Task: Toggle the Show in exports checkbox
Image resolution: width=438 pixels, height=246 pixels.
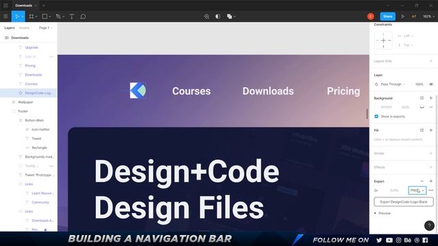Action: tap(376, 116)
